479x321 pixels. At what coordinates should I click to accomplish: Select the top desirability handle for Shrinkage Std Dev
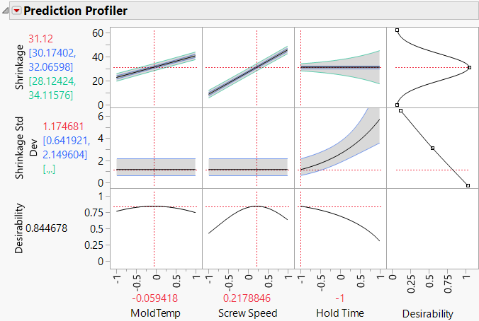401,111
